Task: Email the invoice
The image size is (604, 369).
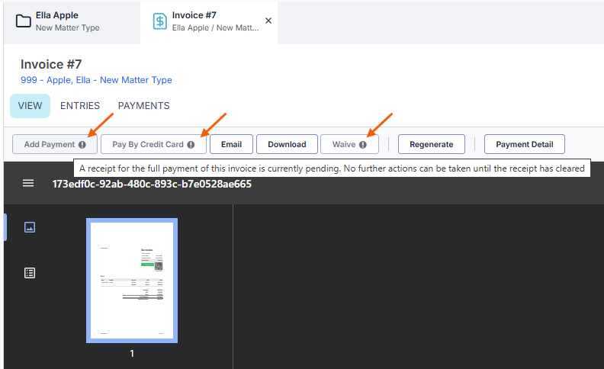Action: tap(232, 144)
